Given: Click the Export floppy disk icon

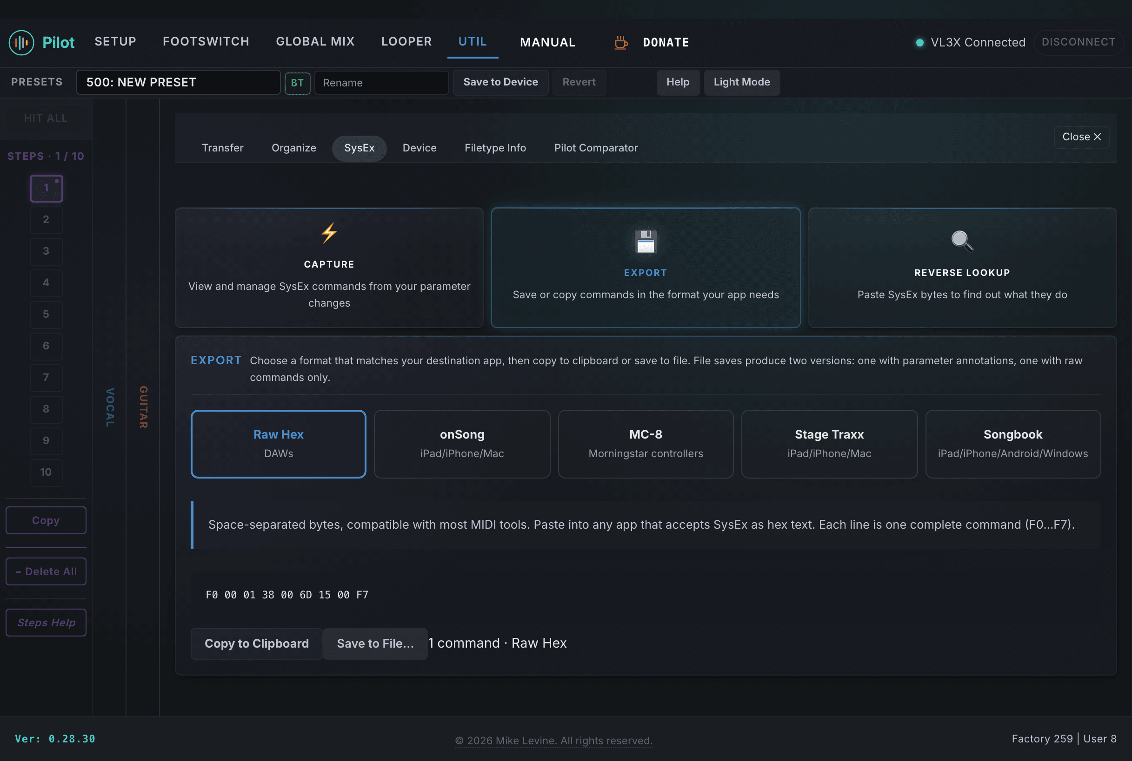Looking at the screenshot, I should [x=646, y=241].
